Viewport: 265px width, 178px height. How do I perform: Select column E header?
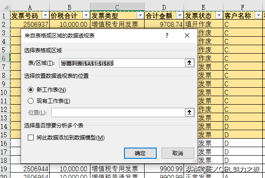point(203,7)
